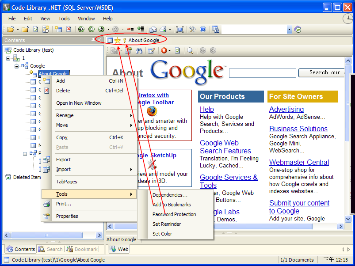Viewport: 355px width, 266px height.
Task: Click the delete note icon in main toolbar
Action: coord(69,30)
